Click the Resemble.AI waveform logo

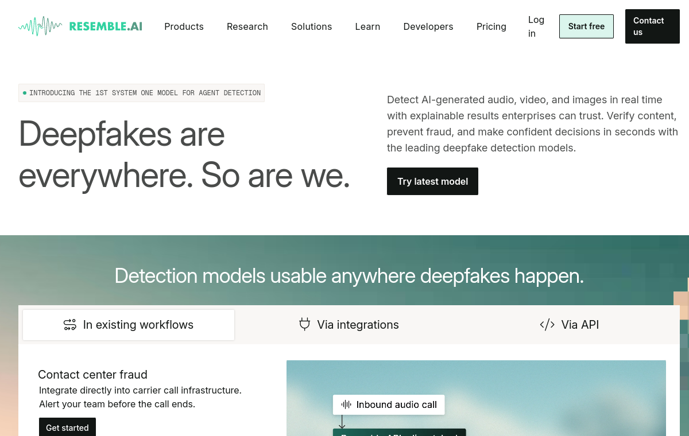click(x=80, y=26)
